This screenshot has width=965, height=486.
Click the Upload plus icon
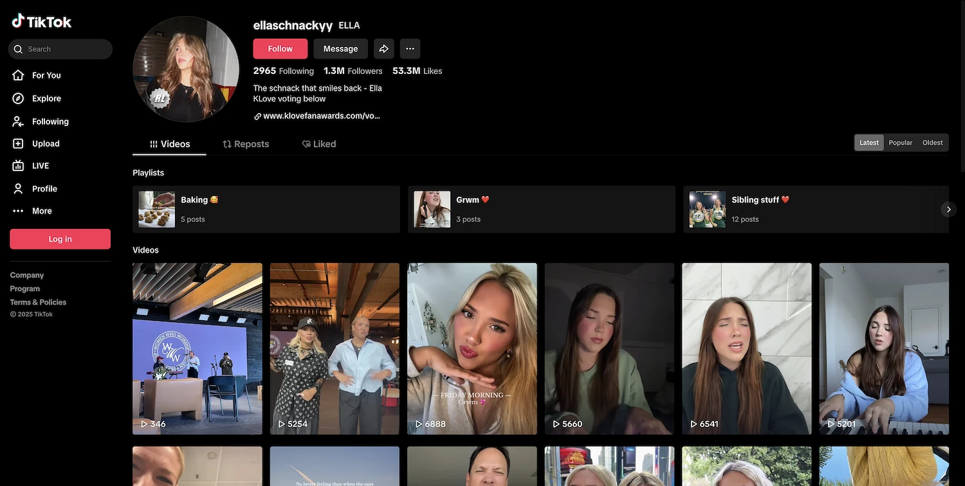[19, 144]
